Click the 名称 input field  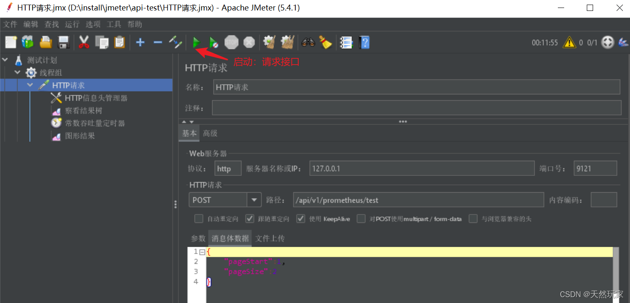(x=417, y=87)
